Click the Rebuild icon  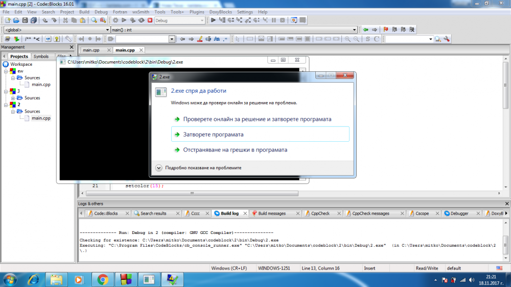point(142,20)
